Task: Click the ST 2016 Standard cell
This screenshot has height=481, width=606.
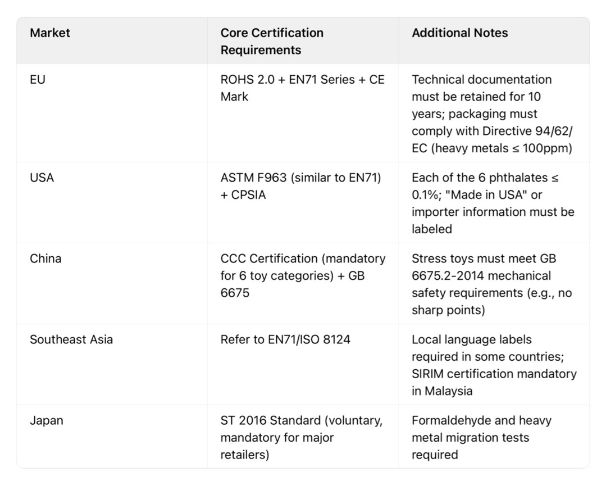Action: point(301,437)
